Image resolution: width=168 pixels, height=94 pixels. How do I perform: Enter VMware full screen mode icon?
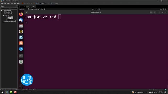(46, 3)
